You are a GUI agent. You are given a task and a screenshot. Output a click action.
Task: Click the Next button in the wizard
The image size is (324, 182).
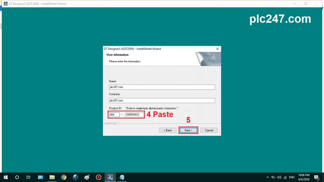[188, 130]
